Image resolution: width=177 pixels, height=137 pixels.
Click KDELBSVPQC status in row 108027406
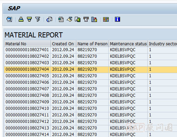pyautogui.click(x=128, y=82)
